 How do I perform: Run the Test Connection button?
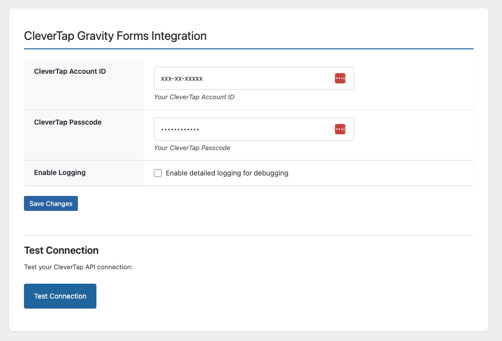tap(60, 296)
